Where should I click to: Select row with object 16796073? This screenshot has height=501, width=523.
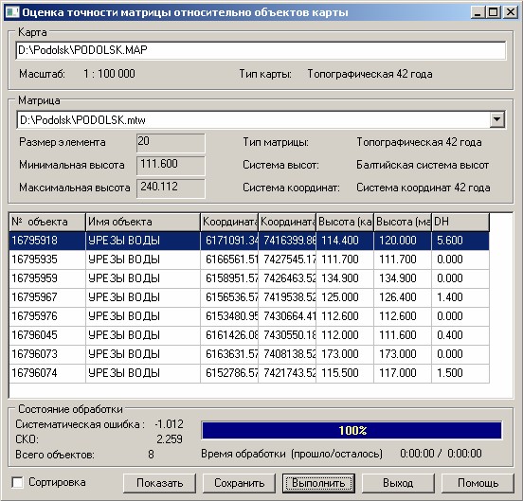tap(249, 354)
